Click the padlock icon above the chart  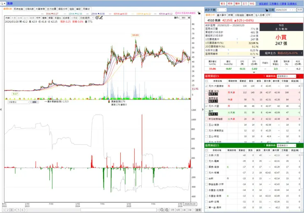199,13
